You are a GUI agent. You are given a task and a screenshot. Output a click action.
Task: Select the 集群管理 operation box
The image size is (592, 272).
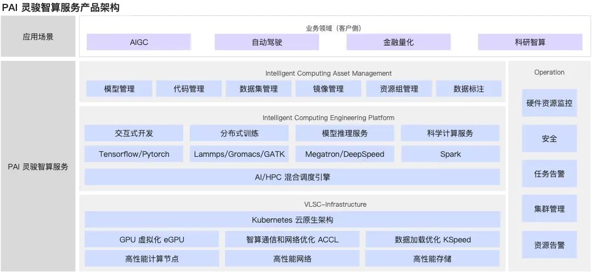click(x=549, y=209)
